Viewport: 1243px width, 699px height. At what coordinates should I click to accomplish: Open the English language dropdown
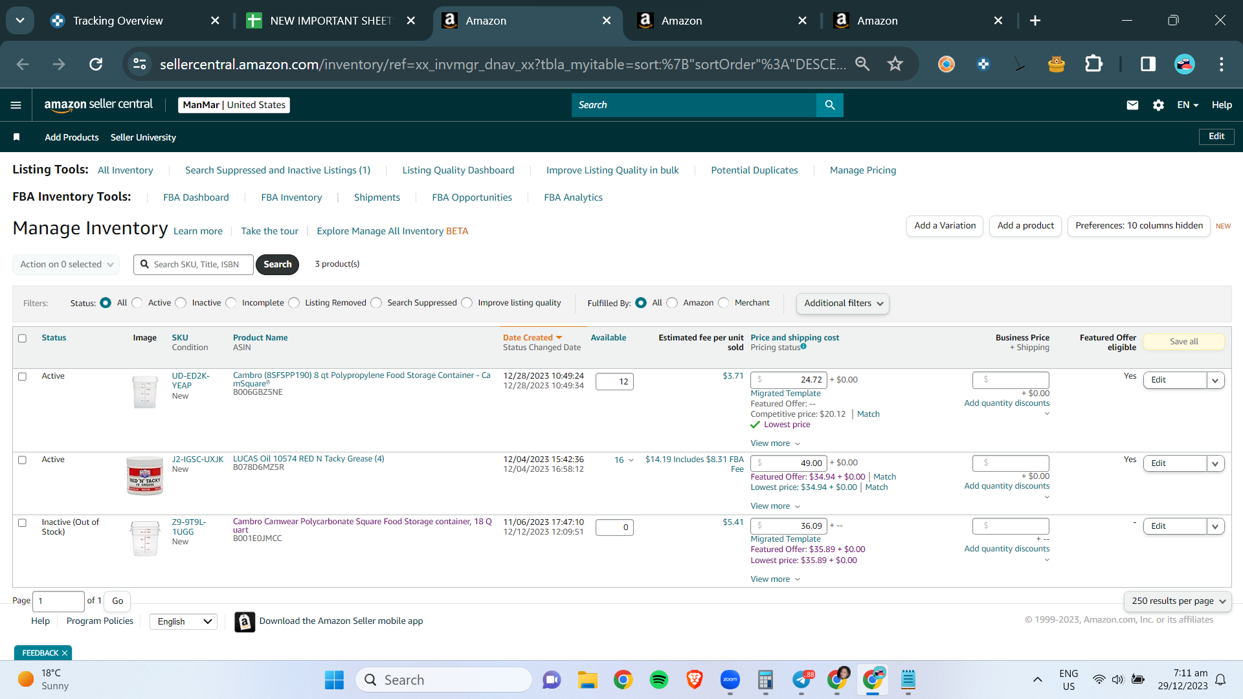(x=184, y=621)
